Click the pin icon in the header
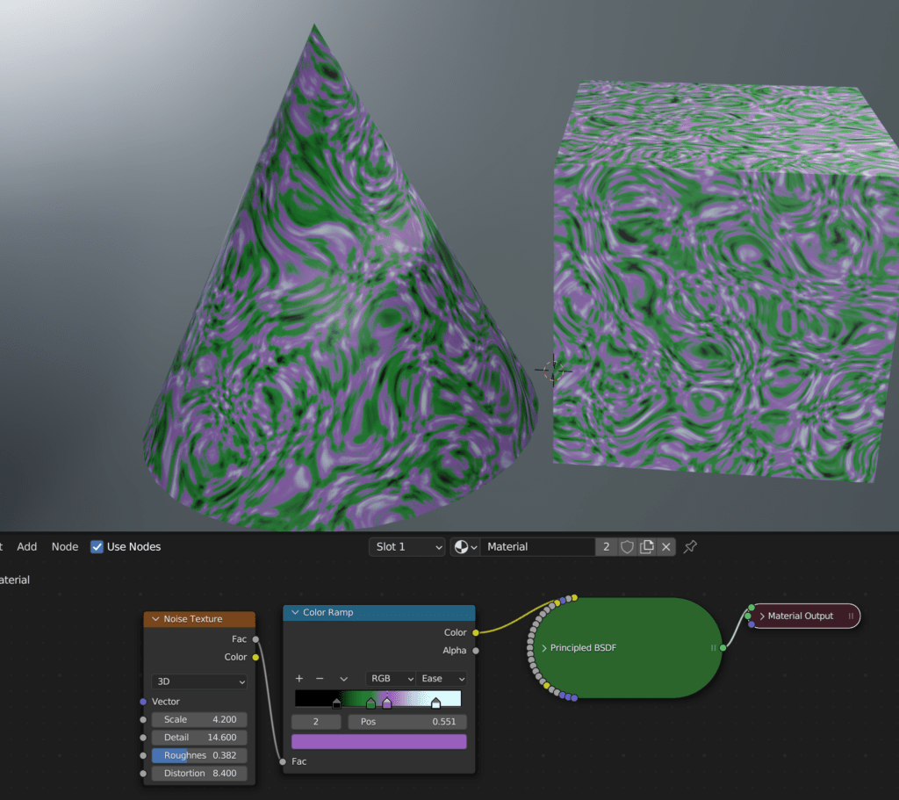 click(x=690, y=546)
